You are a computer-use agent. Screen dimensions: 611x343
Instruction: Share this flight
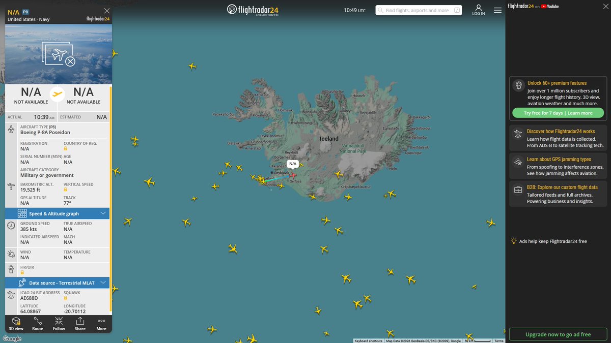[x=80, y=324]
